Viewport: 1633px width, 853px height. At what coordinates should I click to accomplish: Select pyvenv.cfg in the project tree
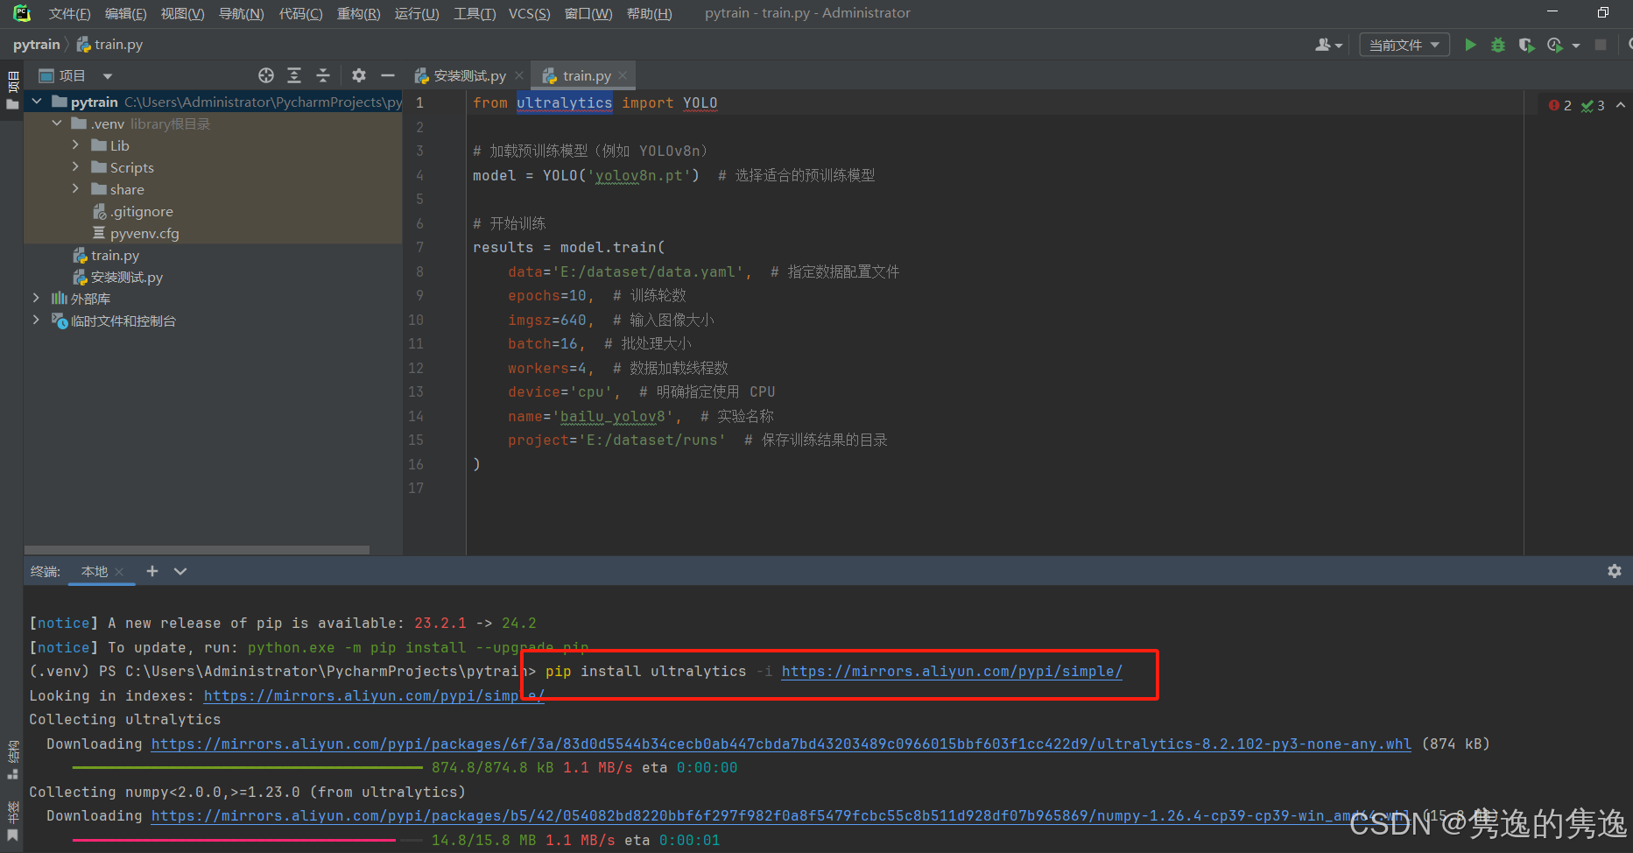coord(145,233)
